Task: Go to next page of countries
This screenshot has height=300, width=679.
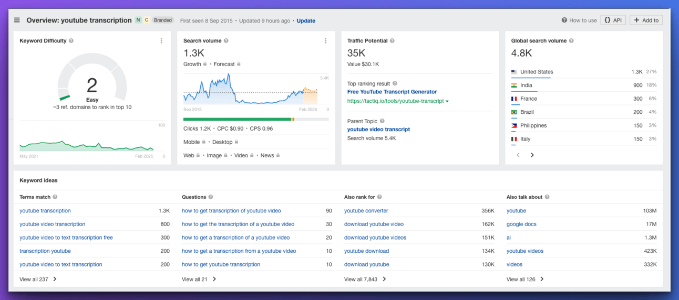Action: pyautogui.click(x=532, y=155)
